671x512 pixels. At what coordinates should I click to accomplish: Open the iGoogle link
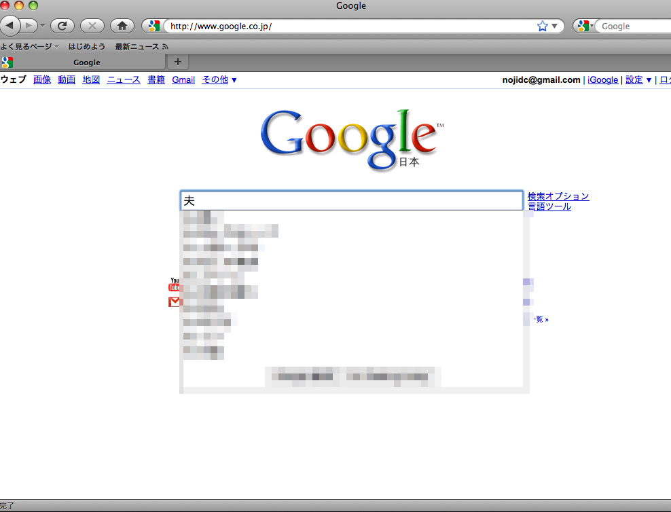tap(602, 79)
